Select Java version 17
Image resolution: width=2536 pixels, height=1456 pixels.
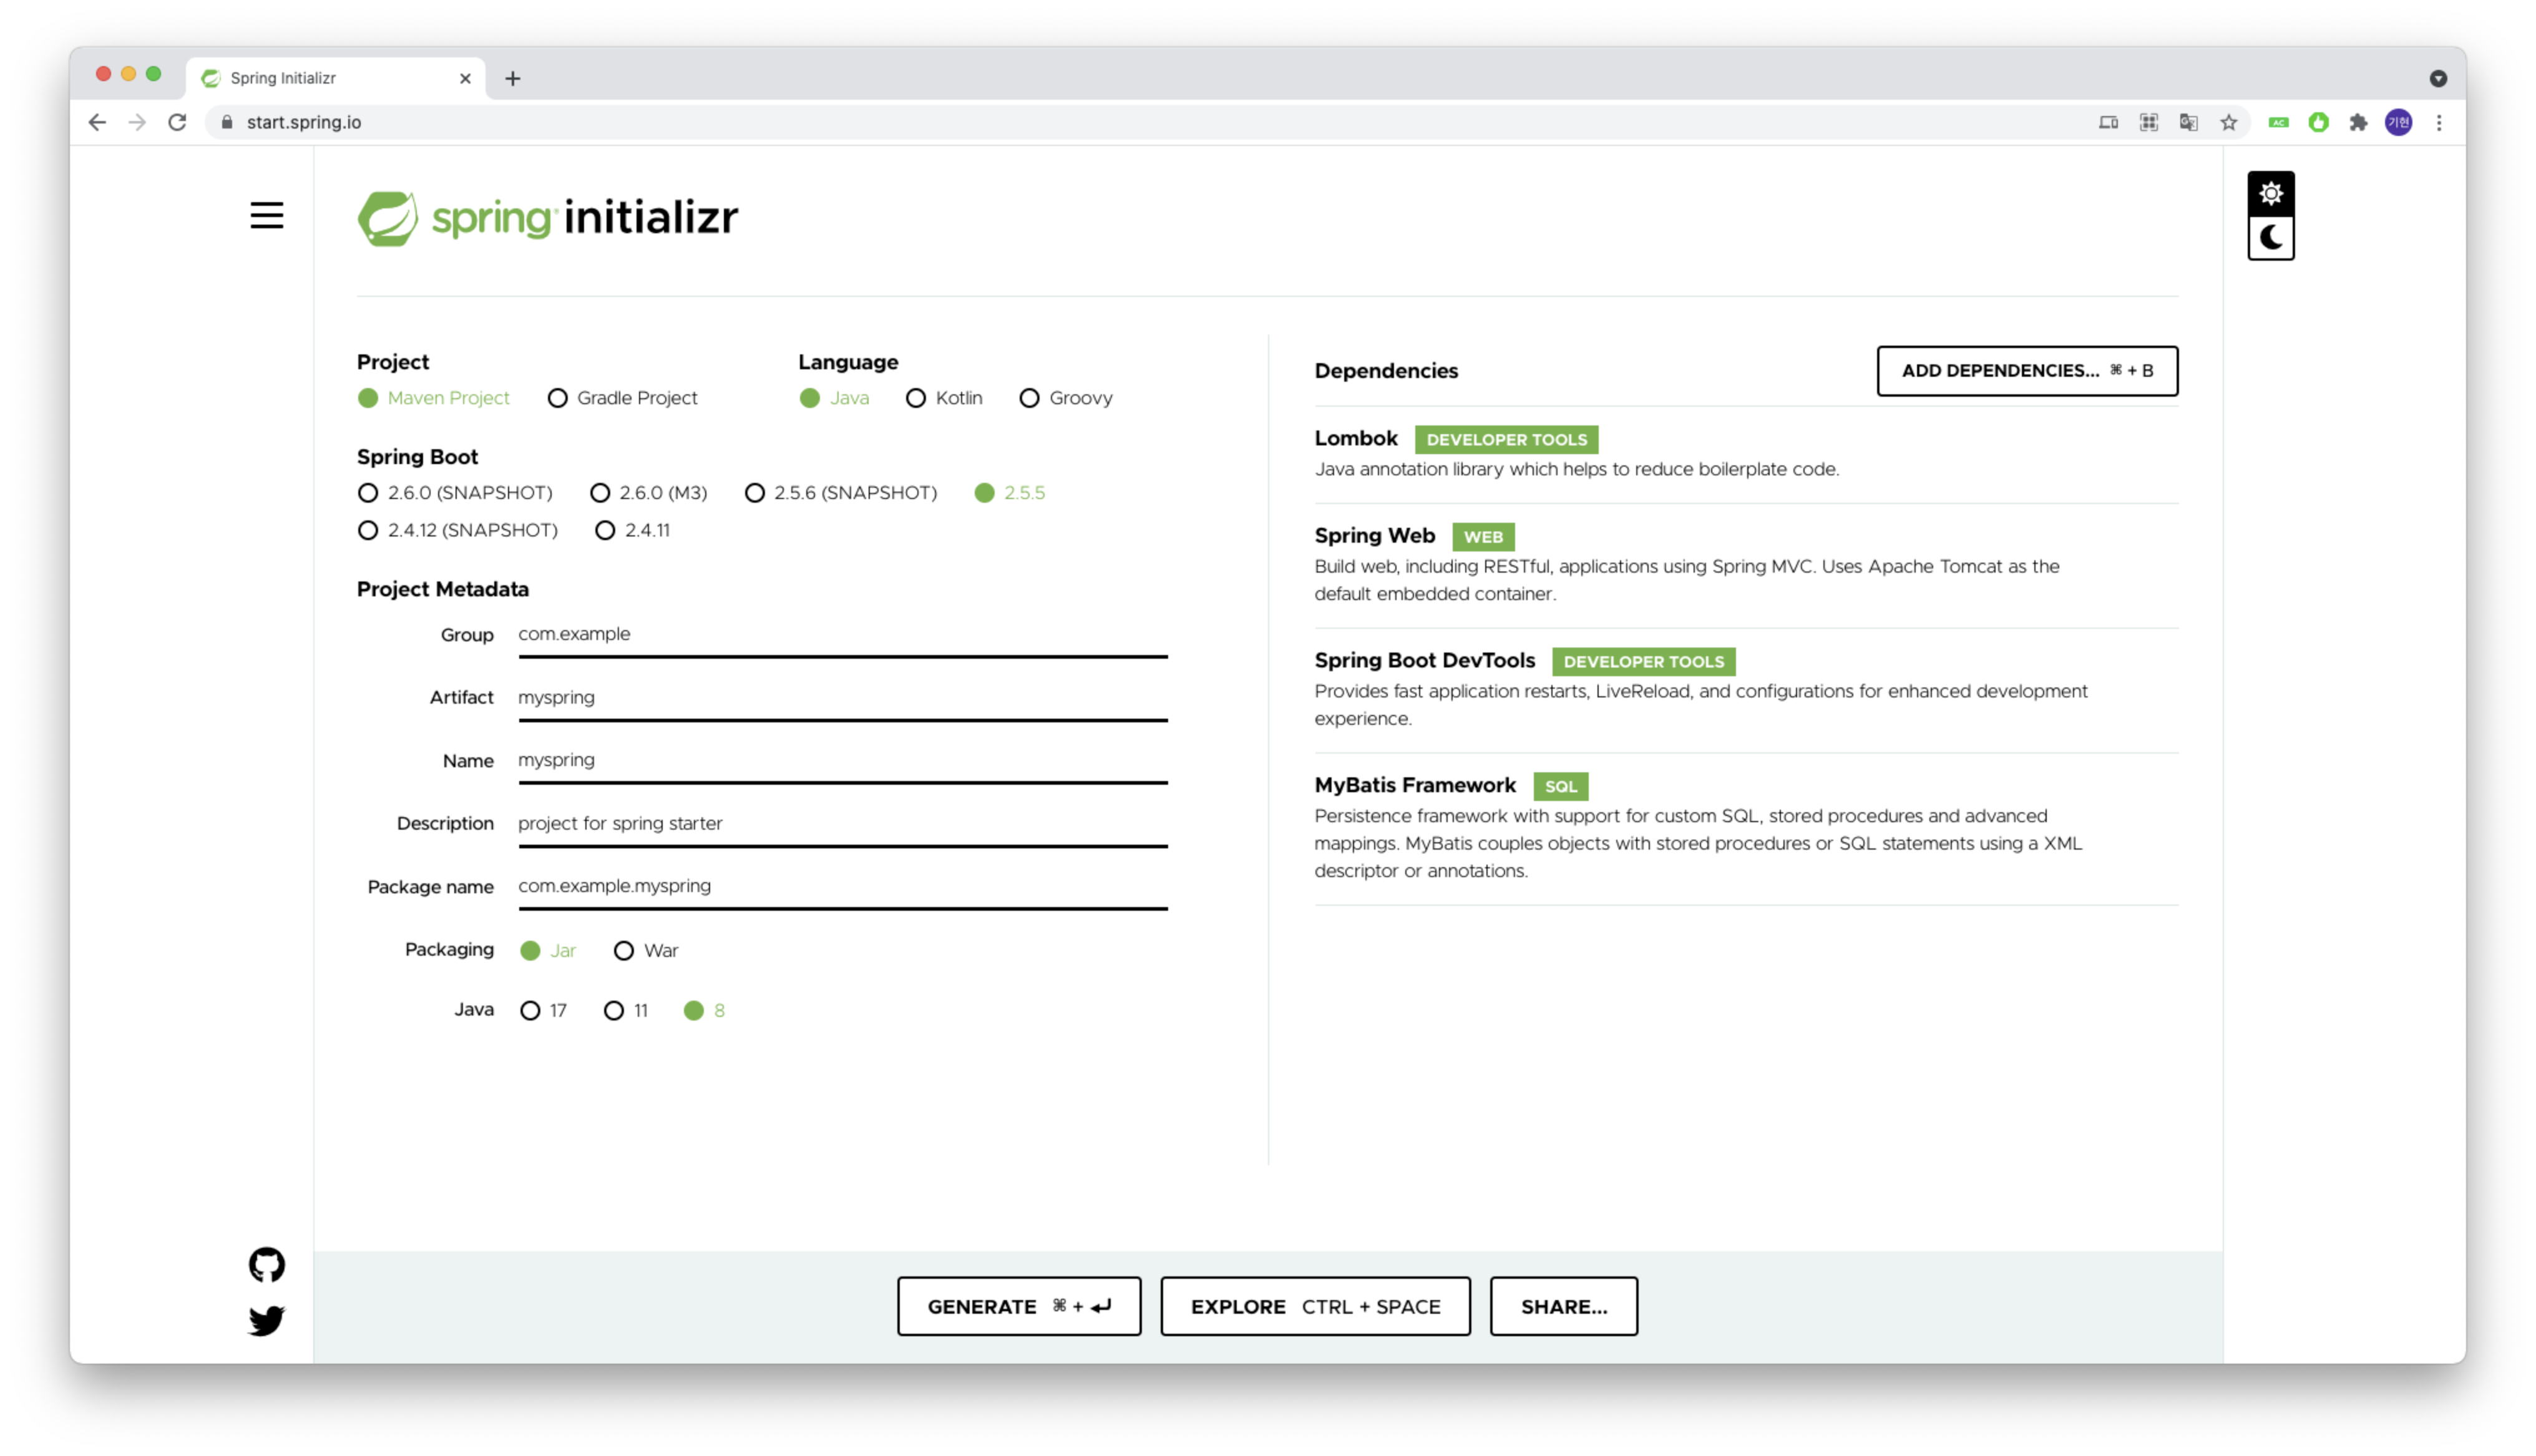pyautogui.click(x=543, y=1010)
